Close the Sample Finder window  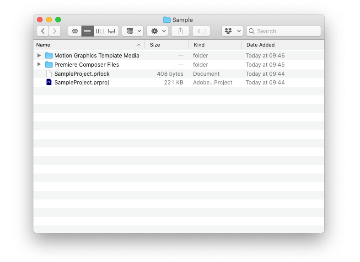[x=40, y=20]
